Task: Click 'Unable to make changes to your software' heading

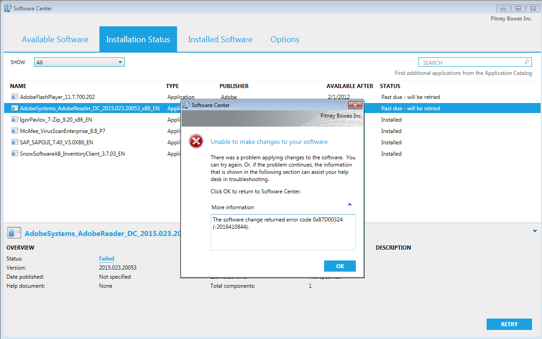Action: (x=269, y=142)
